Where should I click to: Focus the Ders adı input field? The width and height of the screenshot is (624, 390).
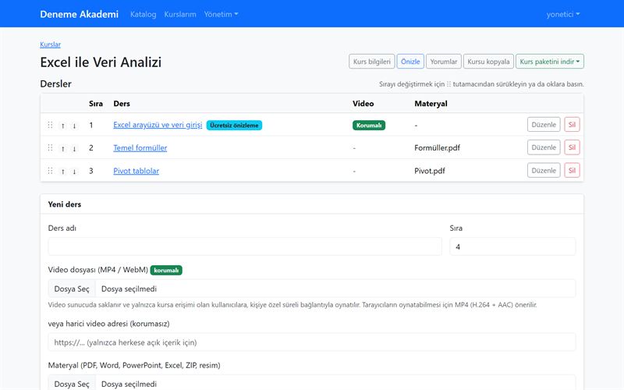tap(245, 246)
